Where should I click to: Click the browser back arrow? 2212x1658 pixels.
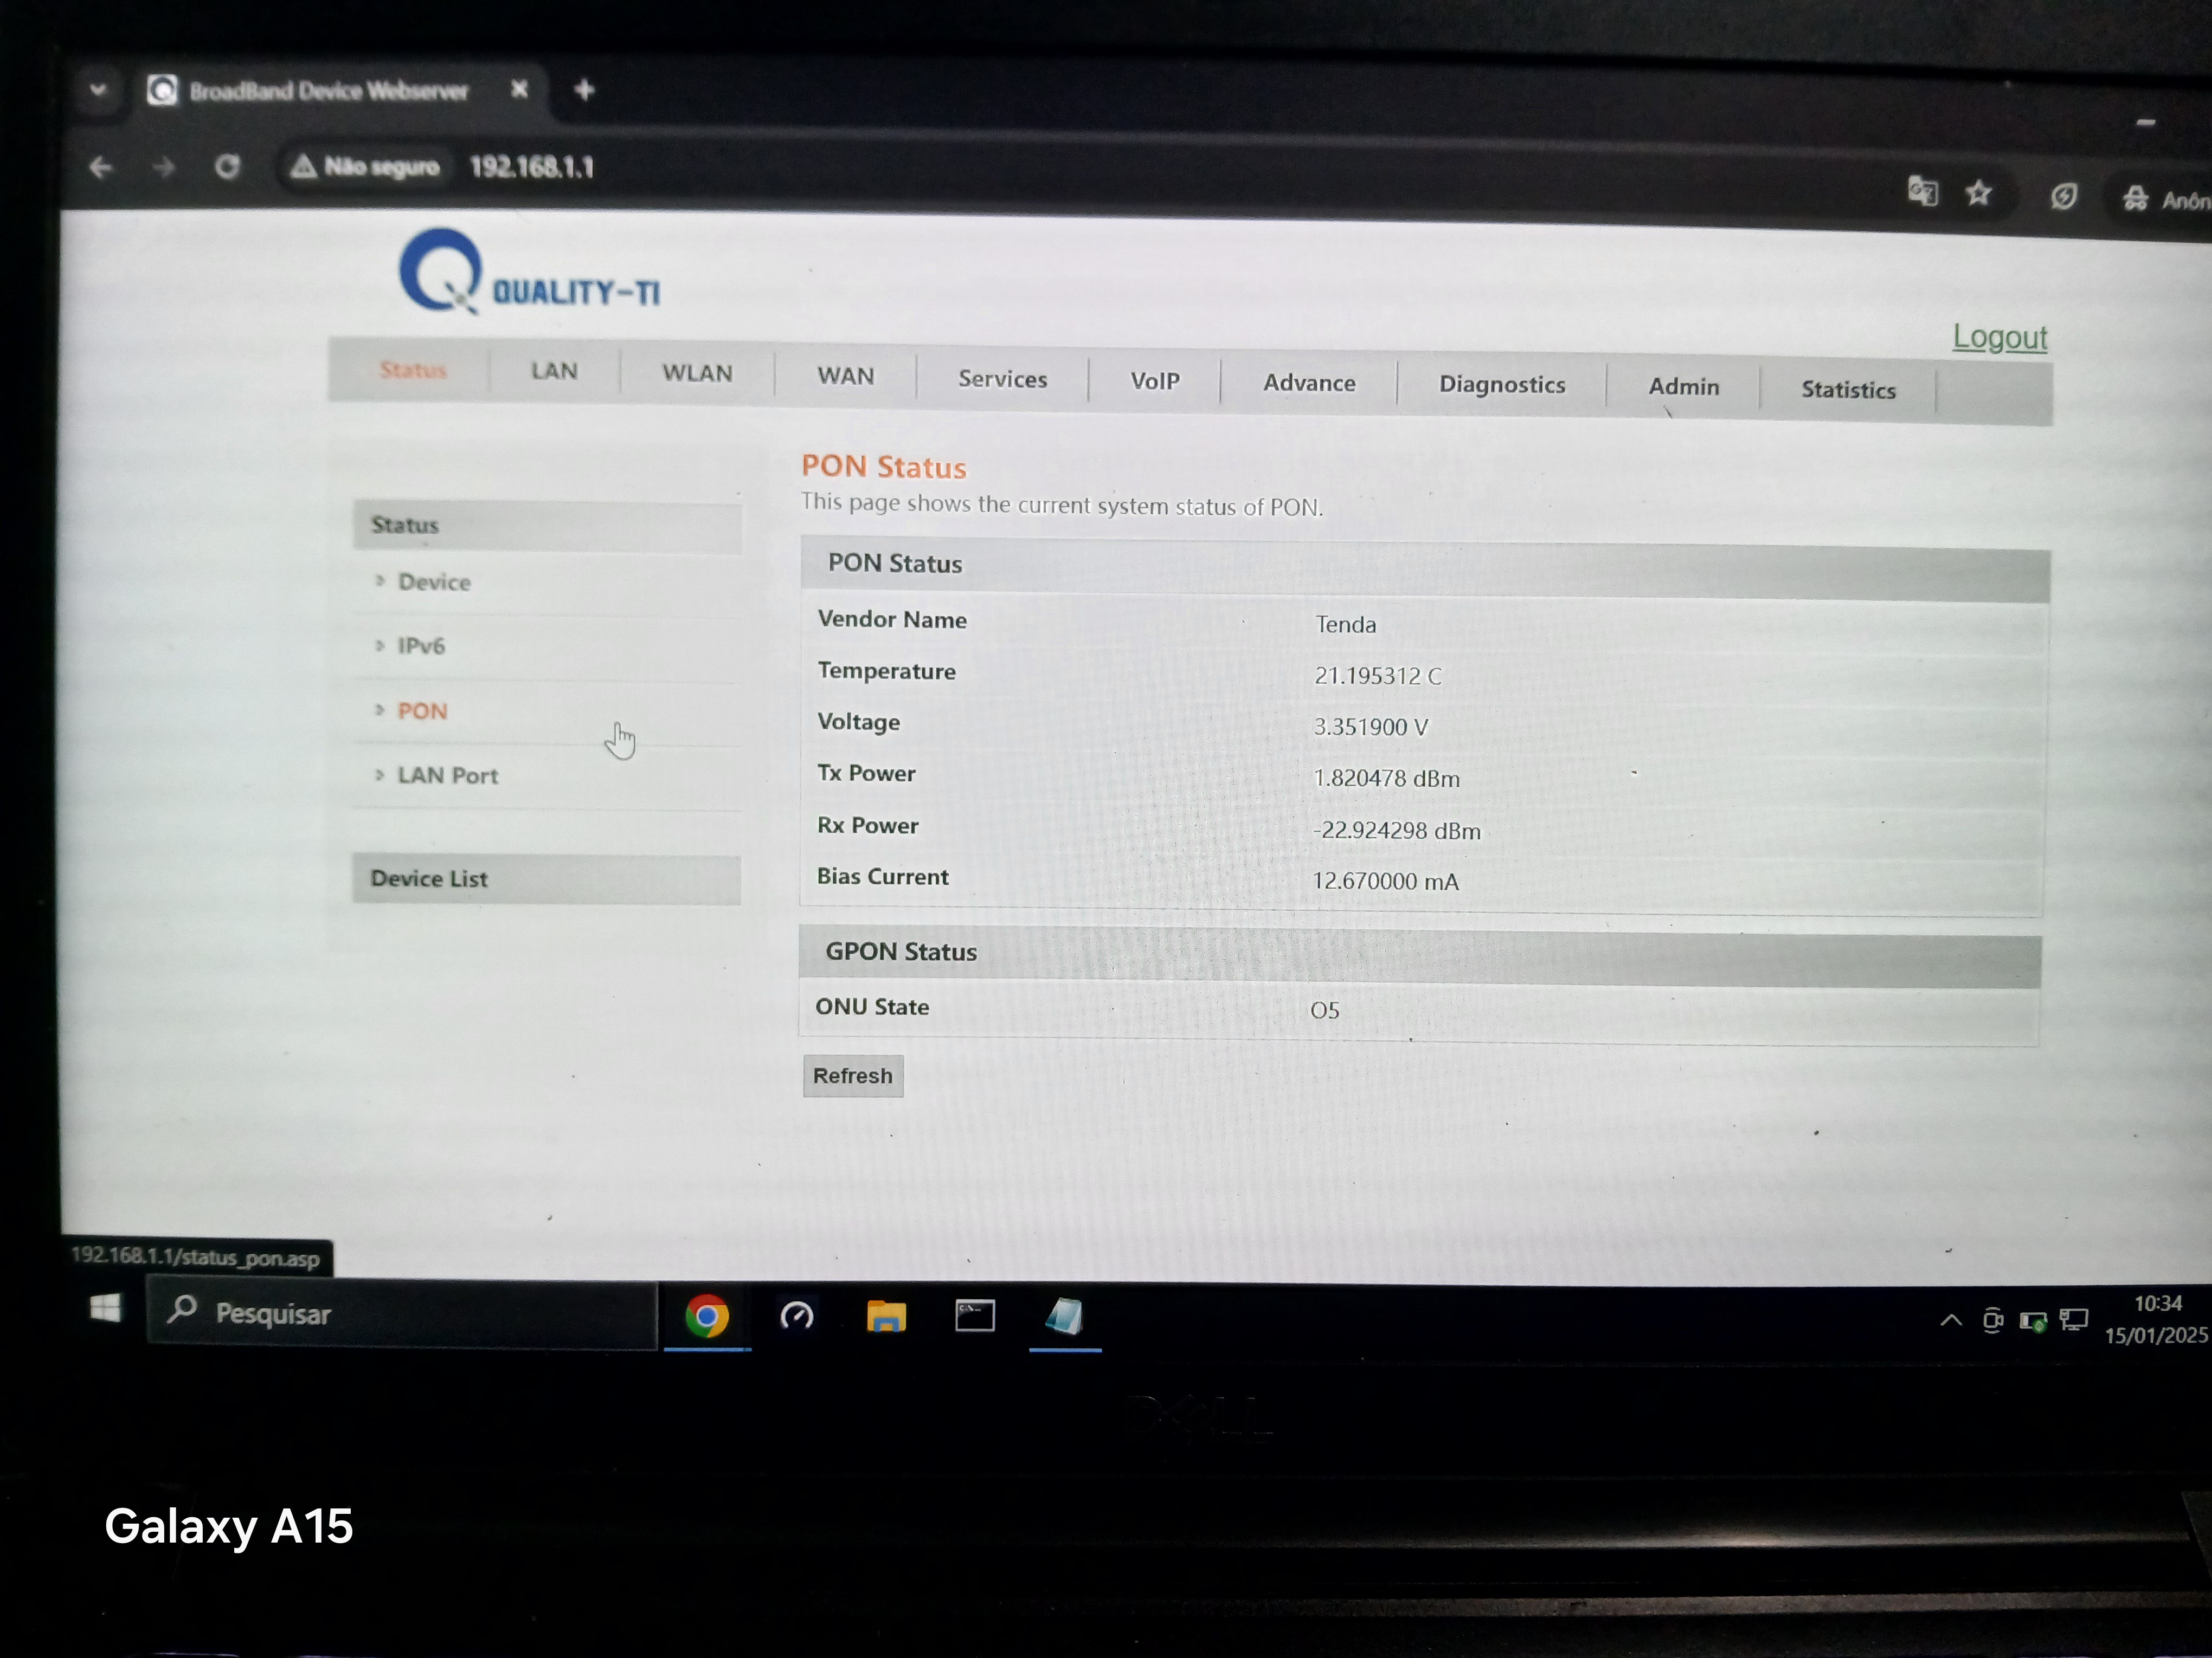click(101, 166)
